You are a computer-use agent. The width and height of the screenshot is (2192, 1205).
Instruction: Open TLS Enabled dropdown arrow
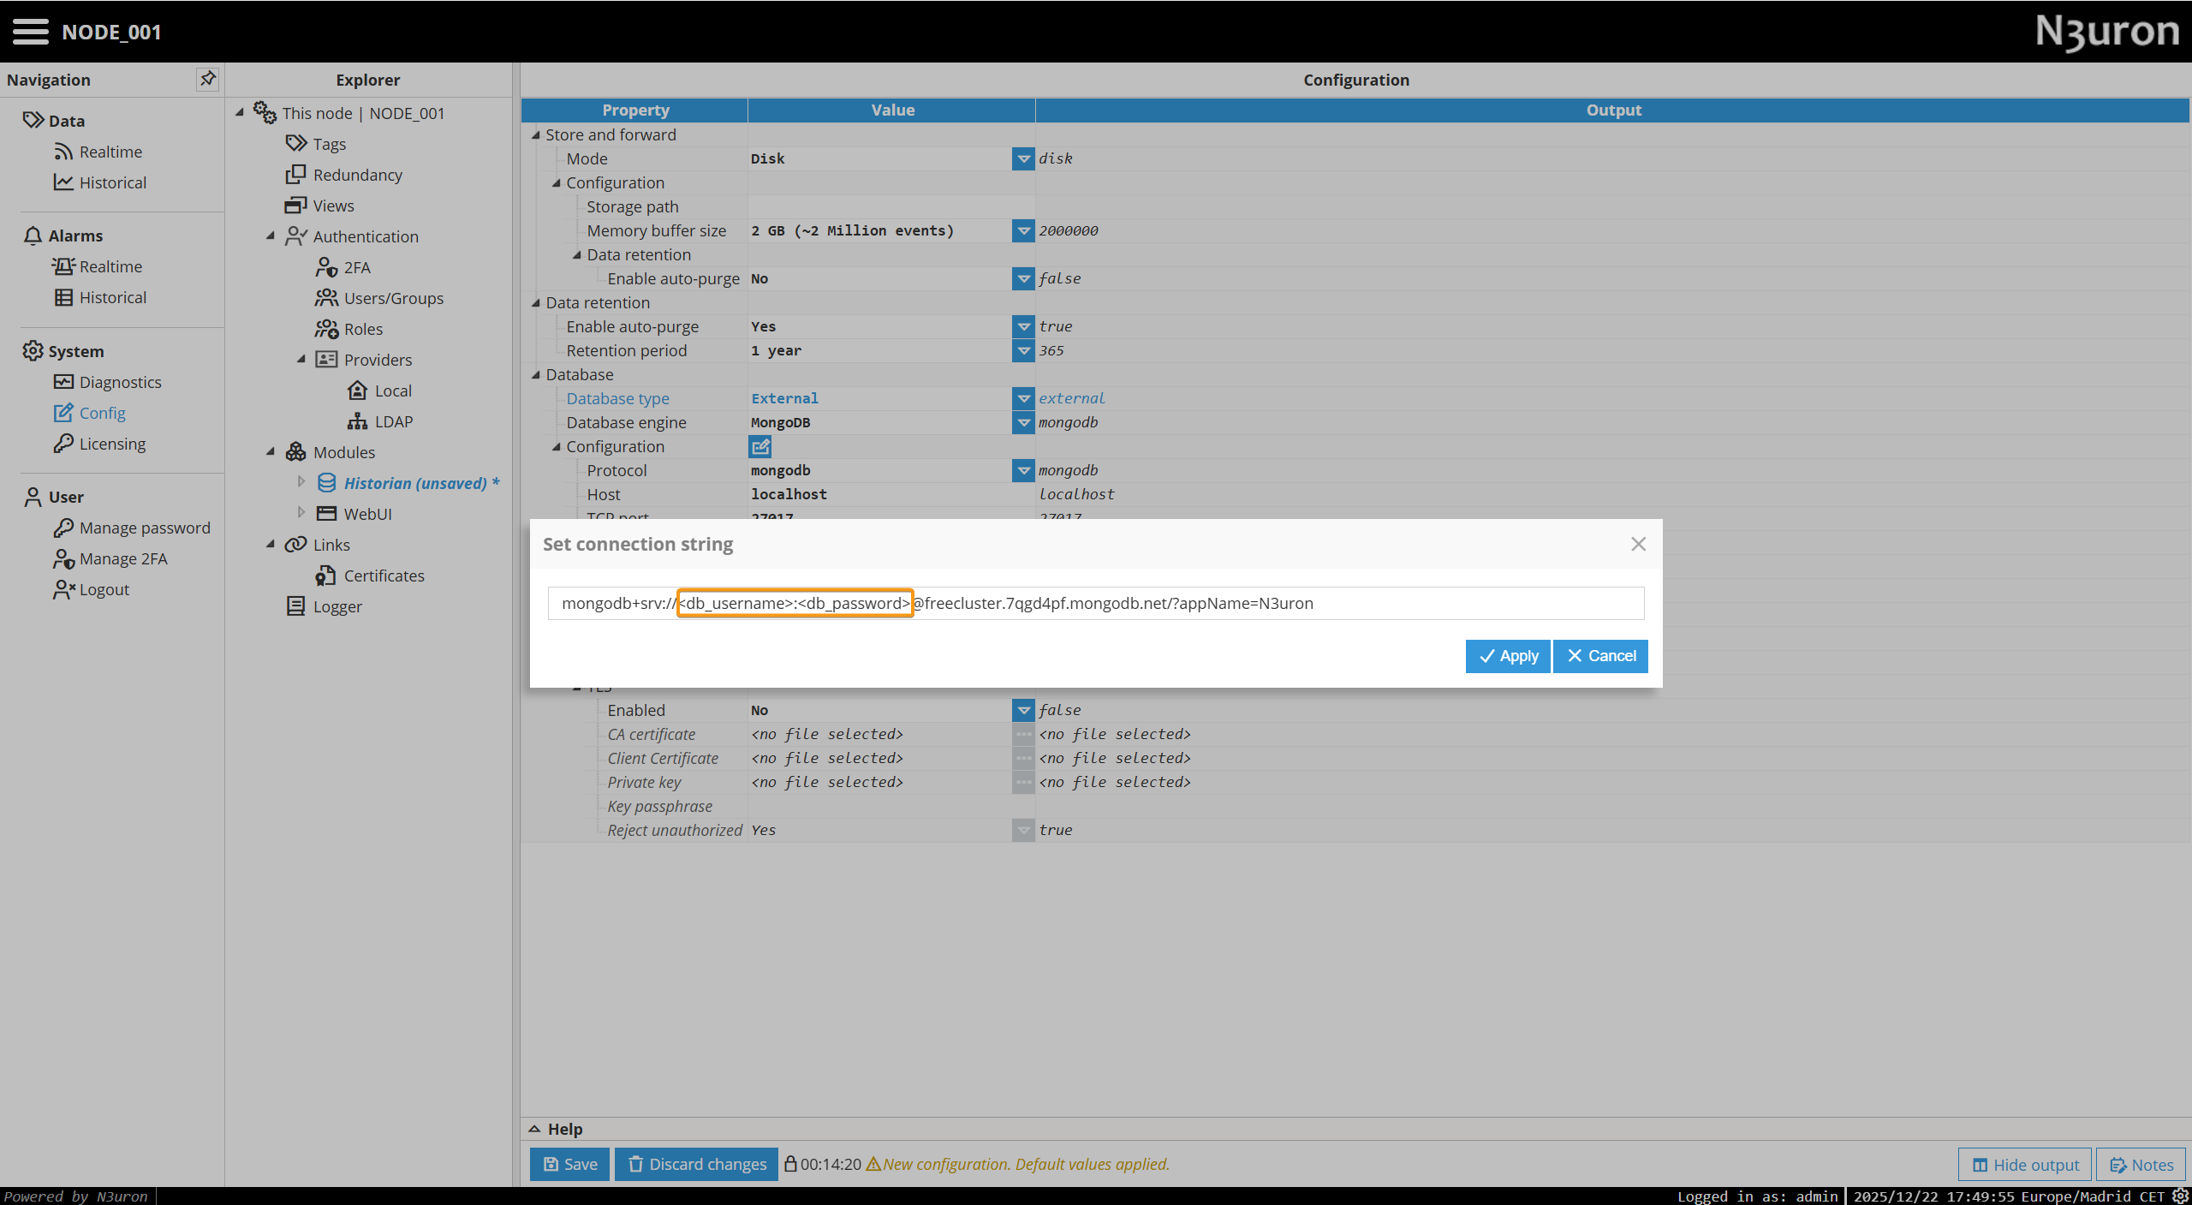point(1023,710)
